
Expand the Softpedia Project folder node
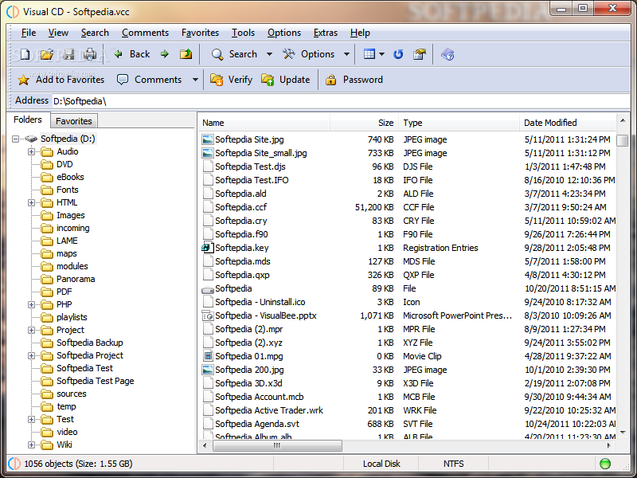[x=31, y=355]
